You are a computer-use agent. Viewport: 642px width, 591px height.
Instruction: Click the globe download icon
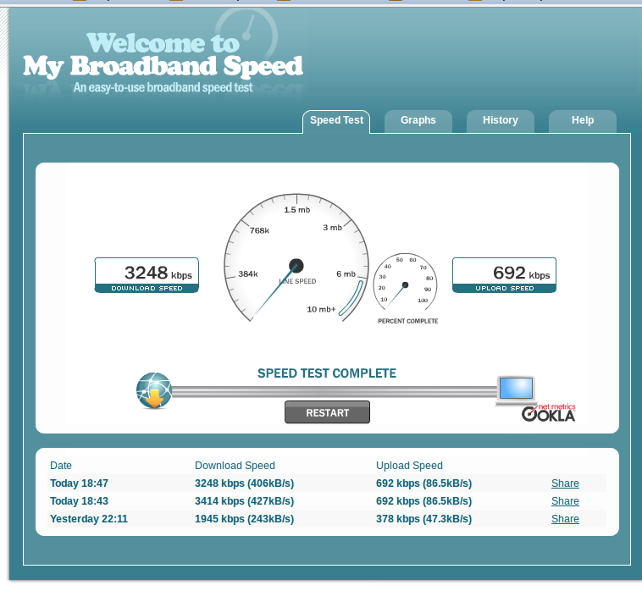click(154, 391)
